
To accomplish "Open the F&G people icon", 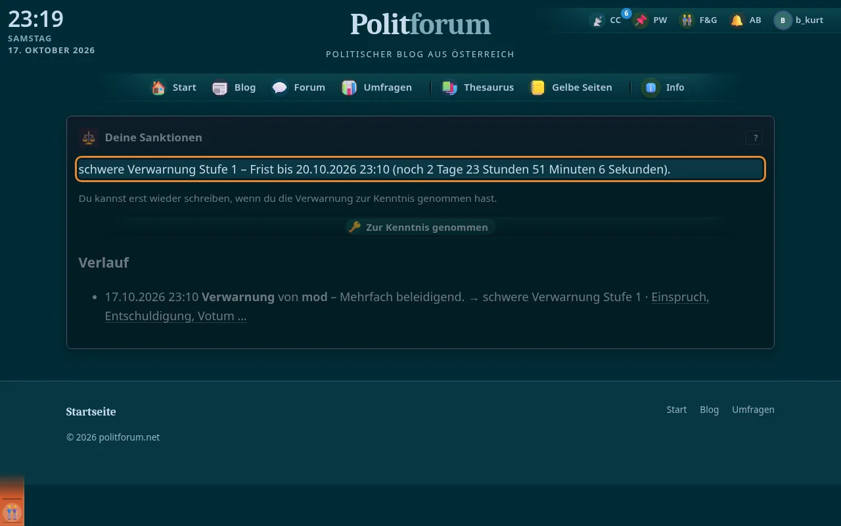I will point(687,20).
